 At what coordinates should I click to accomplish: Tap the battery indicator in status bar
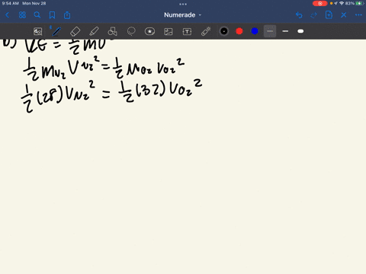click(359, 4)
